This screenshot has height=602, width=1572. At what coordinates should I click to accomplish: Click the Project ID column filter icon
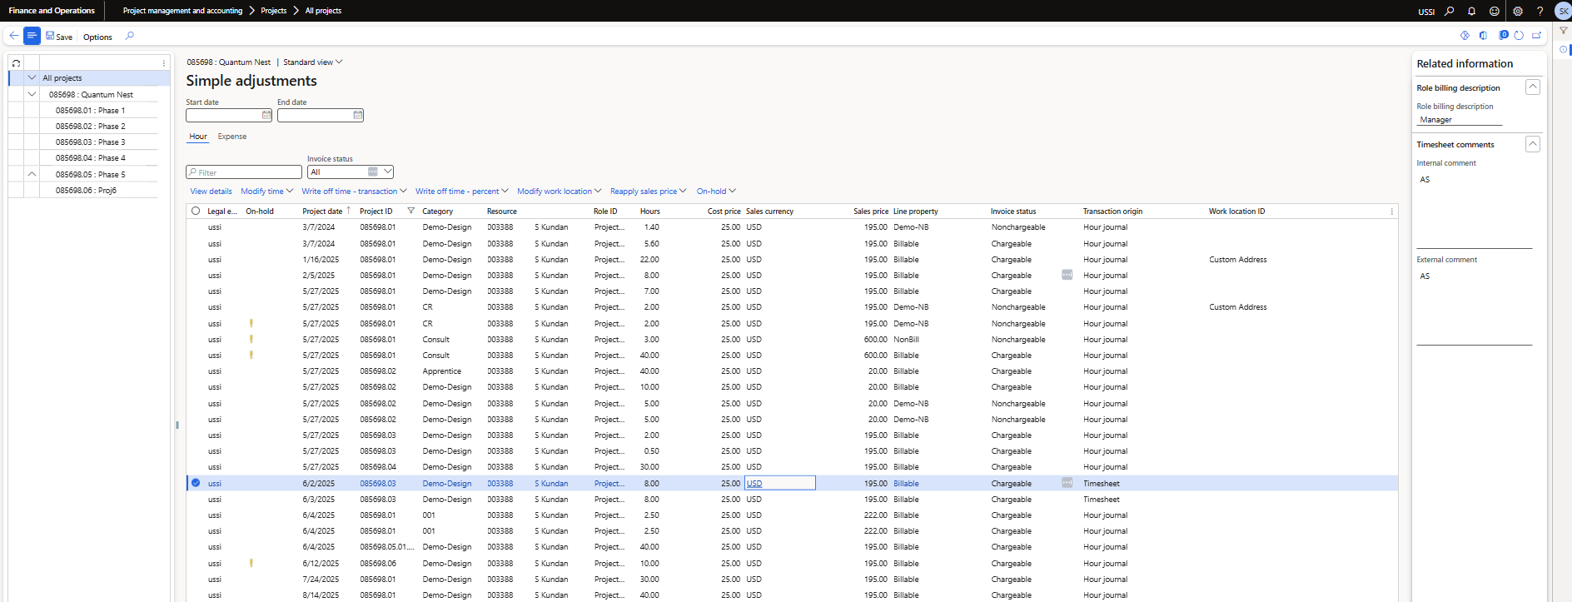click(410, 211)
